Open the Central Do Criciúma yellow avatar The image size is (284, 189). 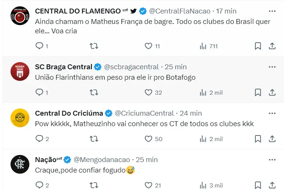(x=20, y=118)
